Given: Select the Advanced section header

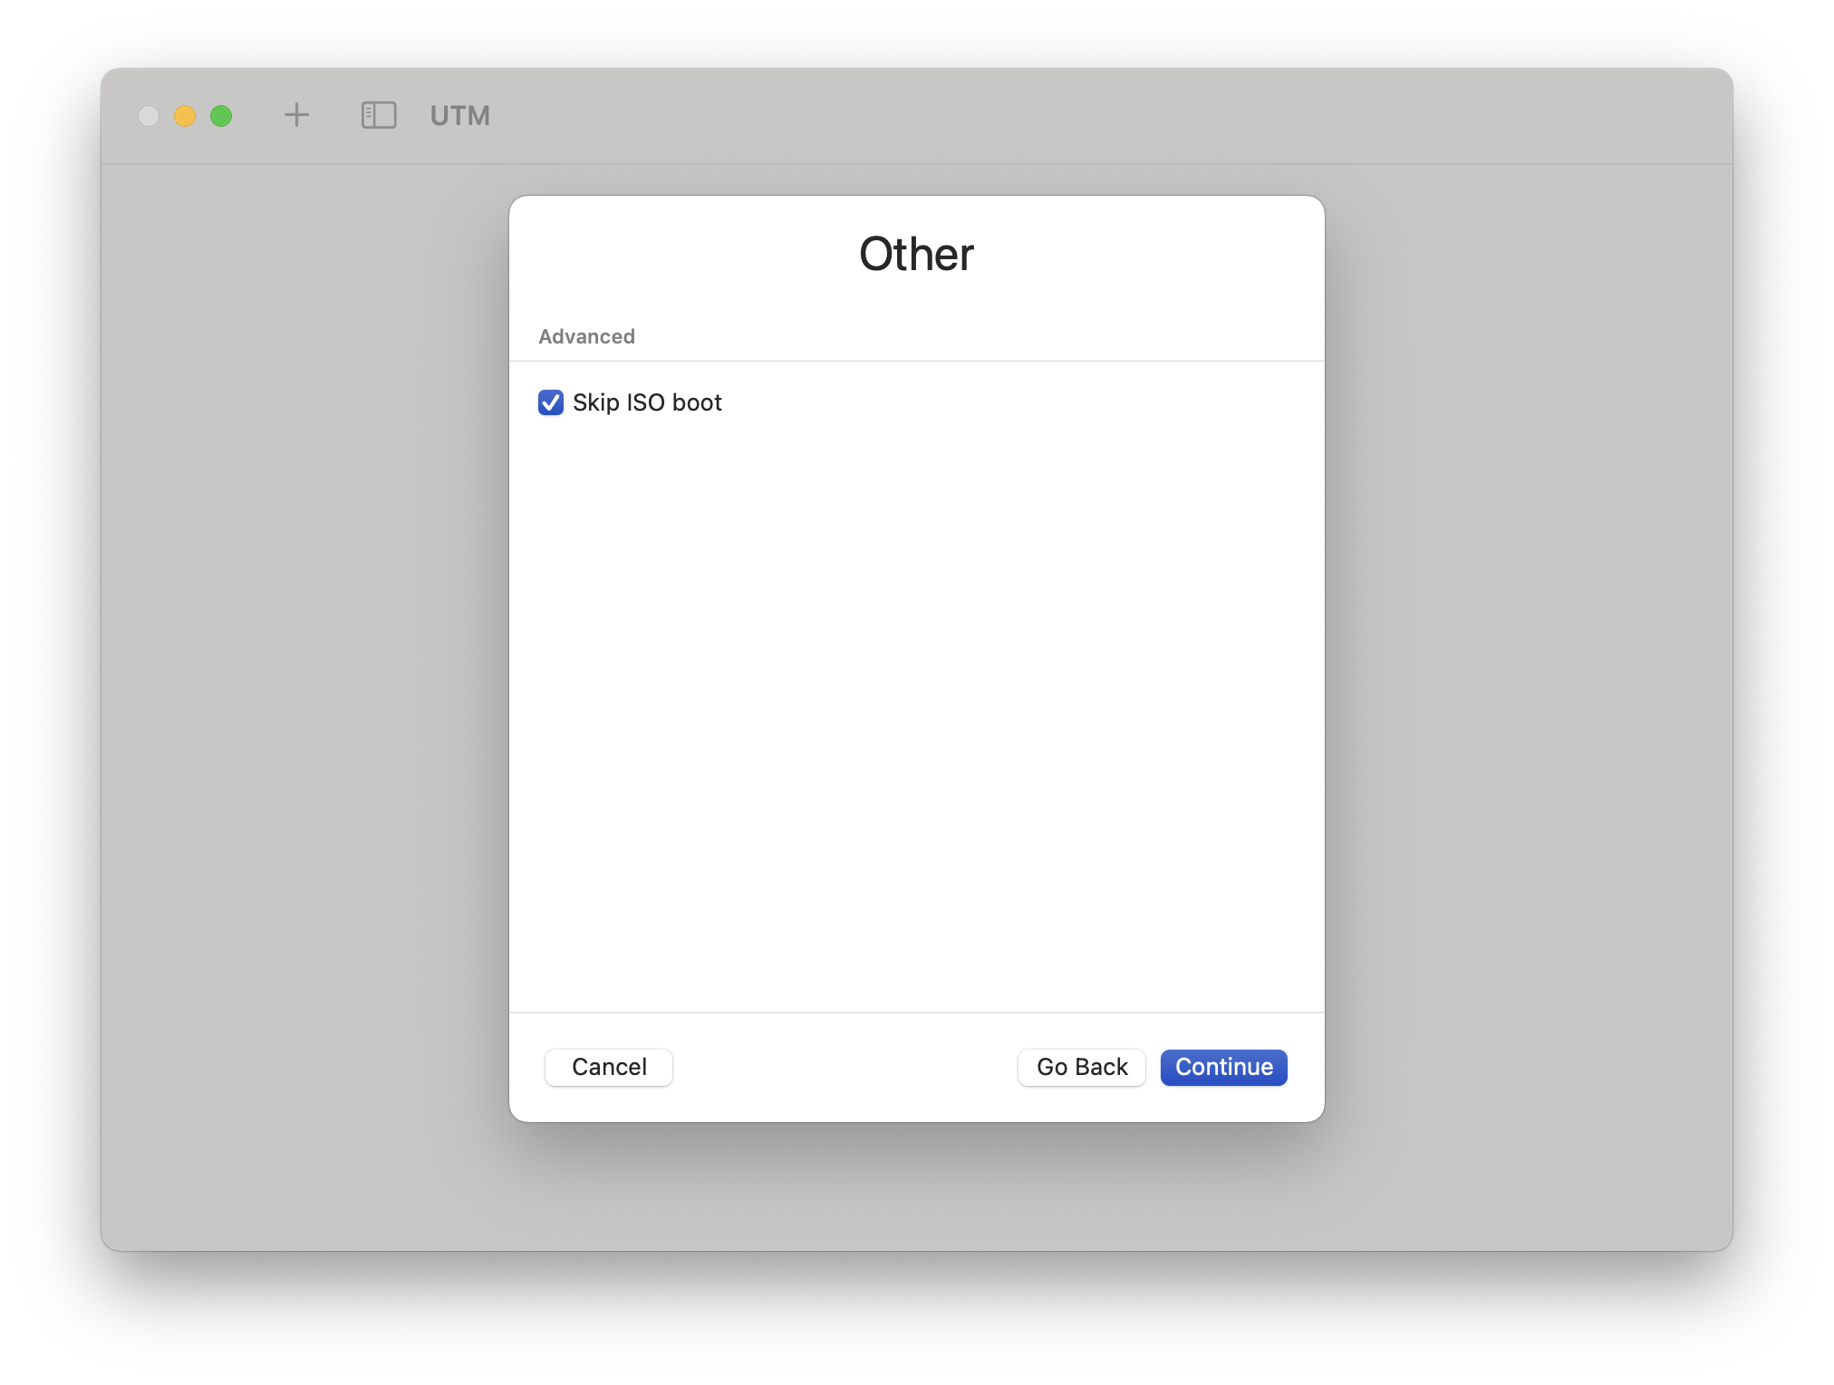Looking at the screenshot, I should pyautogui.click(x=586, y=336).
